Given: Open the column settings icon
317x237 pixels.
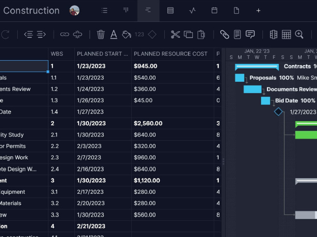Looking at the screenshot, I should (x=274, y=34).
